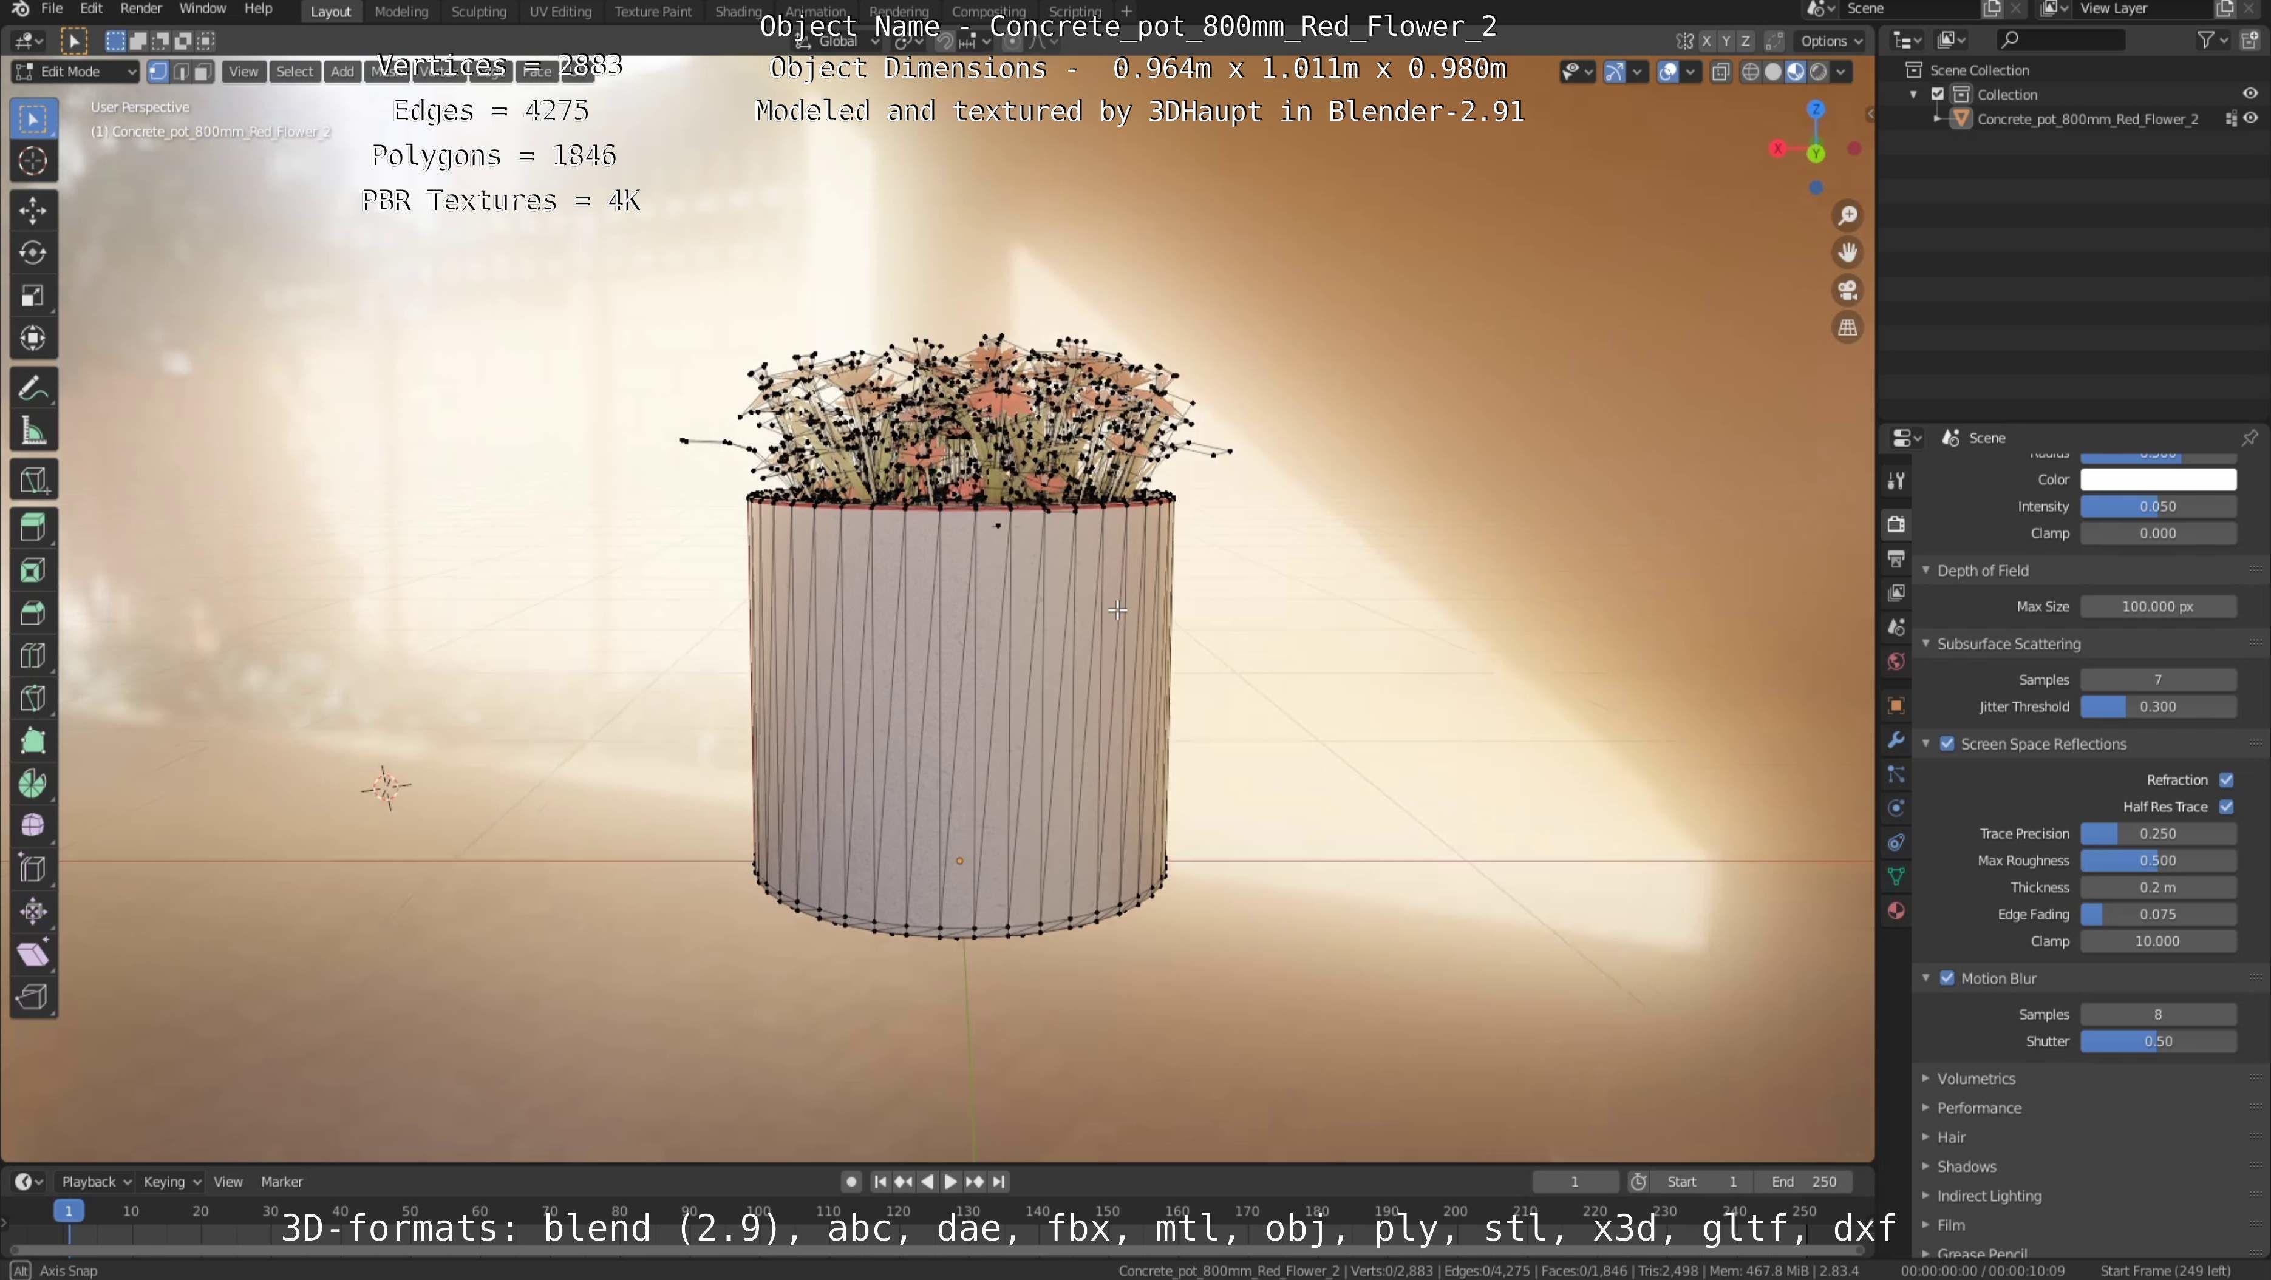
Task: Select the Annotate pencil tool
Action: point(33,388)
